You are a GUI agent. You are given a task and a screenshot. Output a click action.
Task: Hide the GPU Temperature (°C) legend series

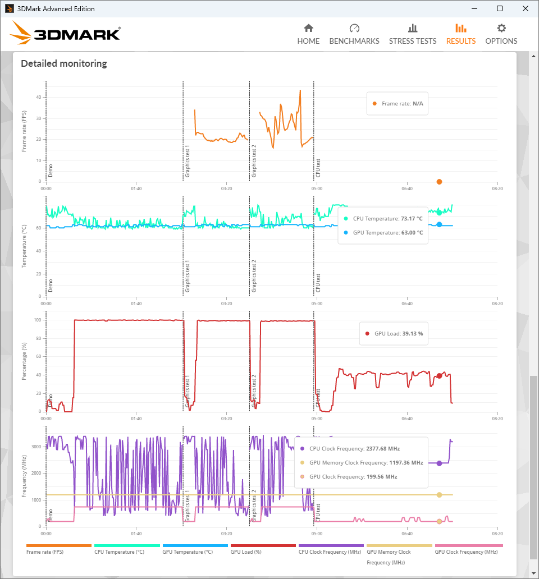(x=195, y=552)
